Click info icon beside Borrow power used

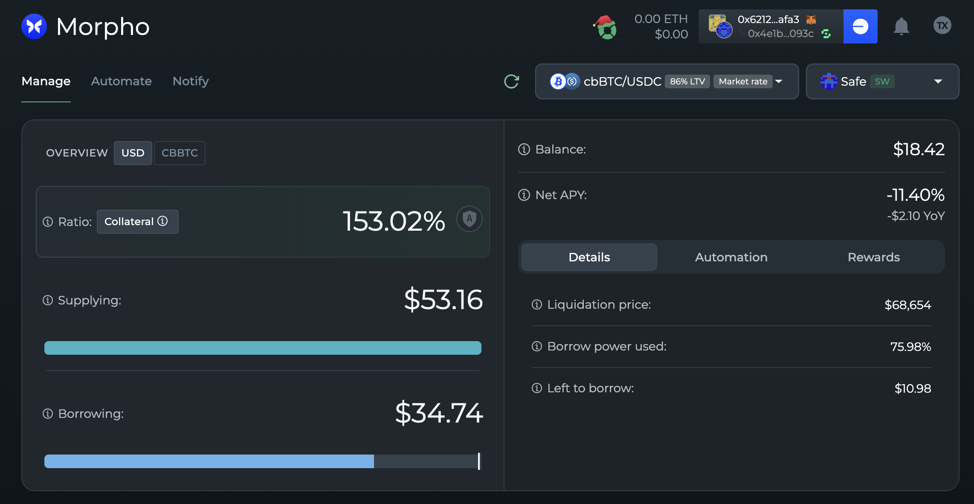[537, 346]
